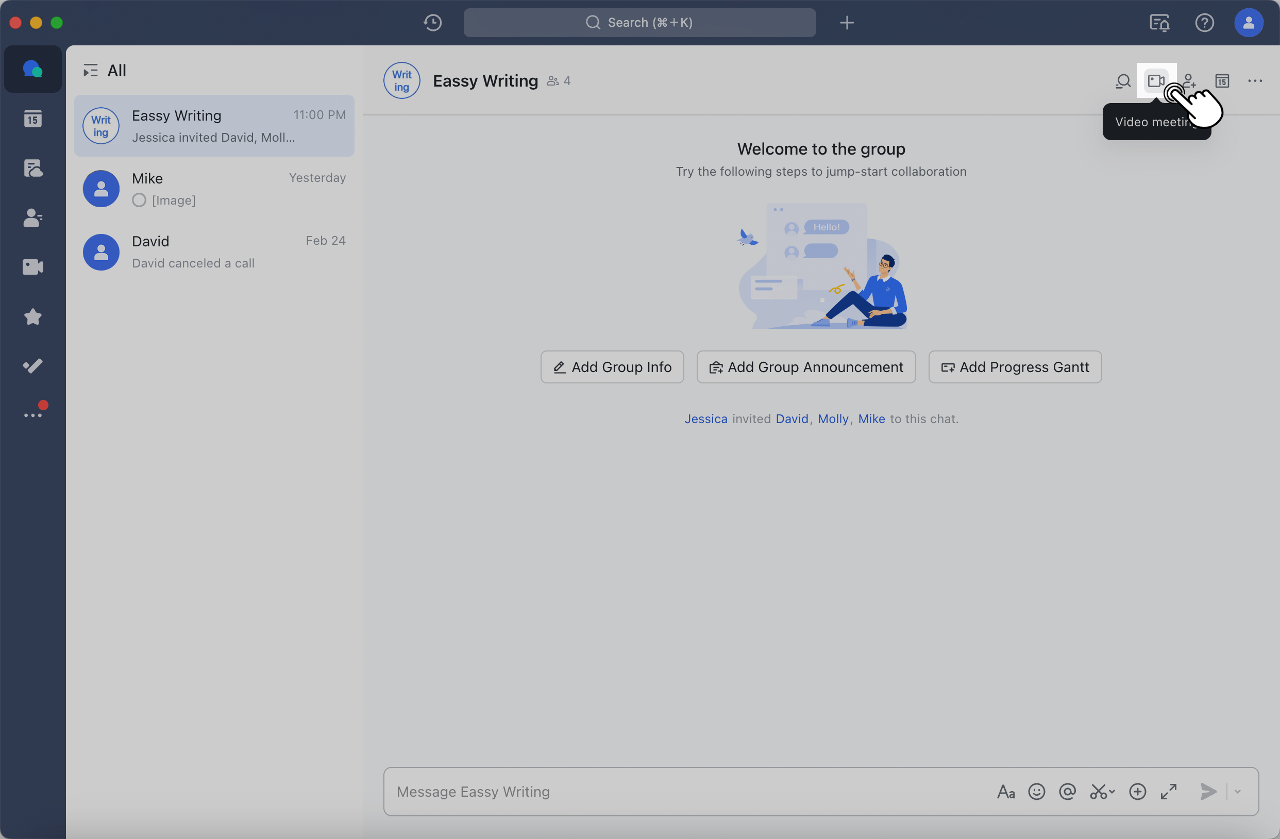Toggle text formatting Aa in message box
Screen dimensions: 1280x839
[x=1006, y=792]
